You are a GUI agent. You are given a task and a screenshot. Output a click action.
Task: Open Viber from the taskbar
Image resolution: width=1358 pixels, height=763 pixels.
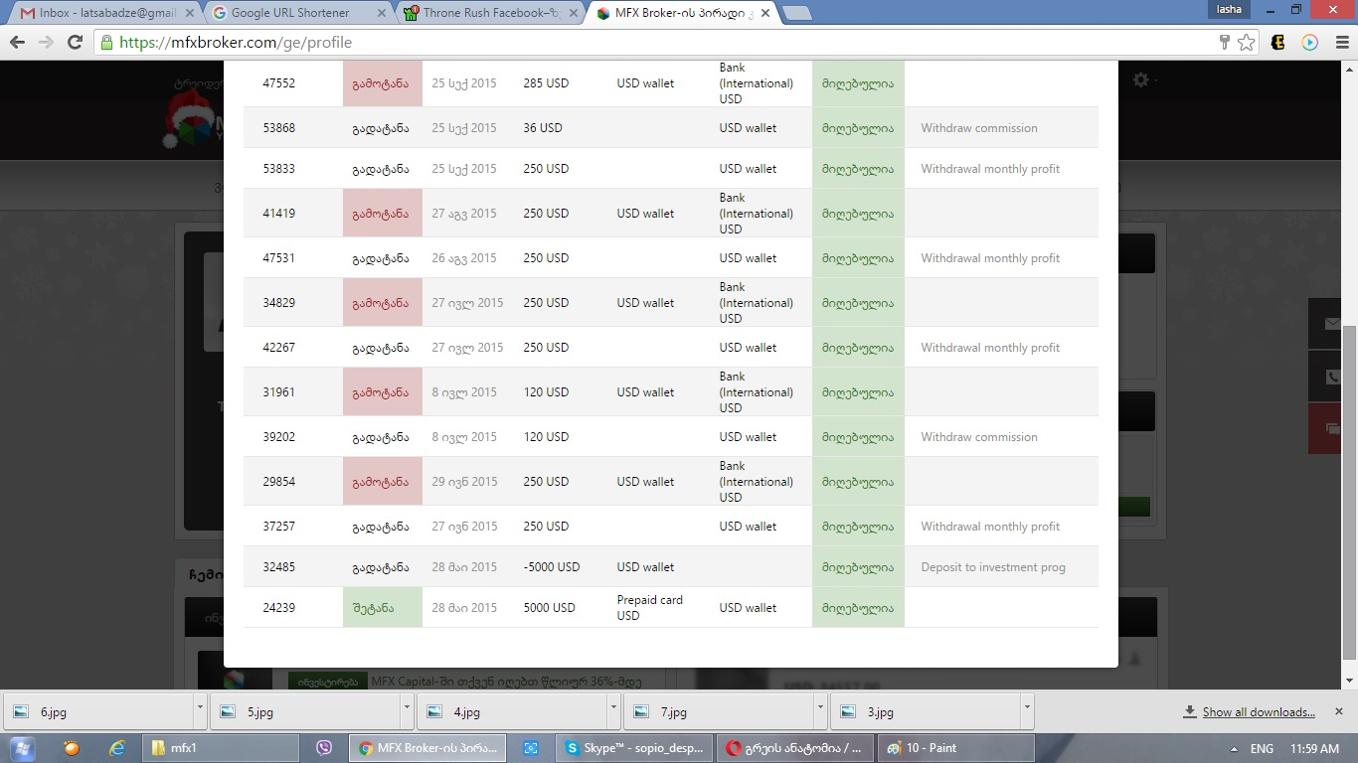coord(323,748)
